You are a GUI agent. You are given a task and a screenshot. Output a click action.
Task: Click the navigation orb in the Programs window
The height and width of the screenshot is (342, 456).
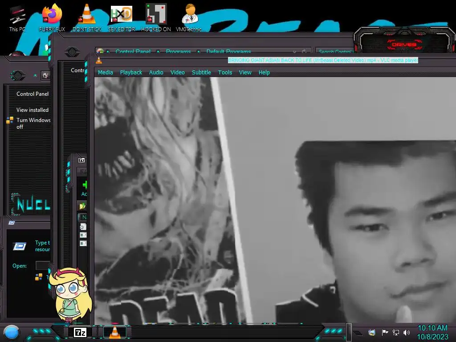tap(18, 76)
